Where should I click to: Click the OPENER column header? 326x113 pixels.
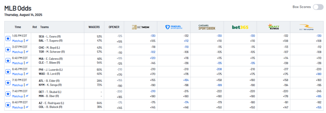pos(114,27)
